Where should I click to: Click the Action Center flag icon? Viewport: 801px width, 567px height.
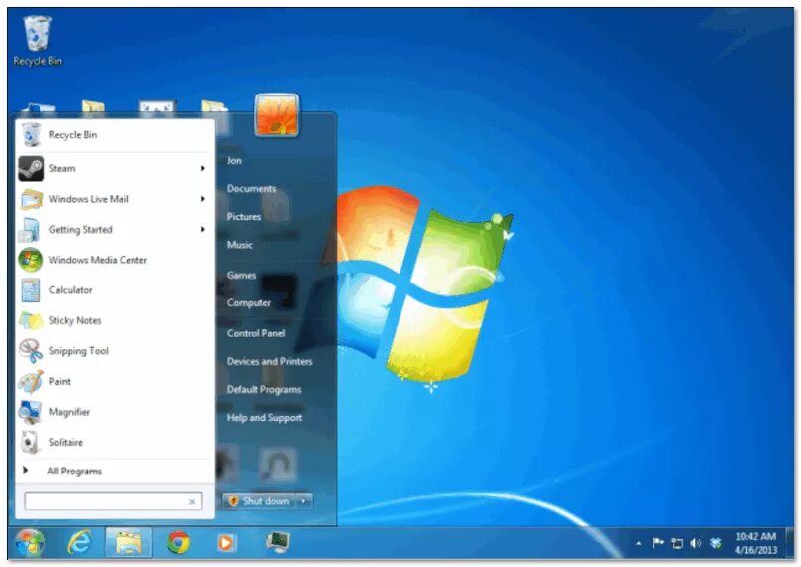(x=658, y=543)
